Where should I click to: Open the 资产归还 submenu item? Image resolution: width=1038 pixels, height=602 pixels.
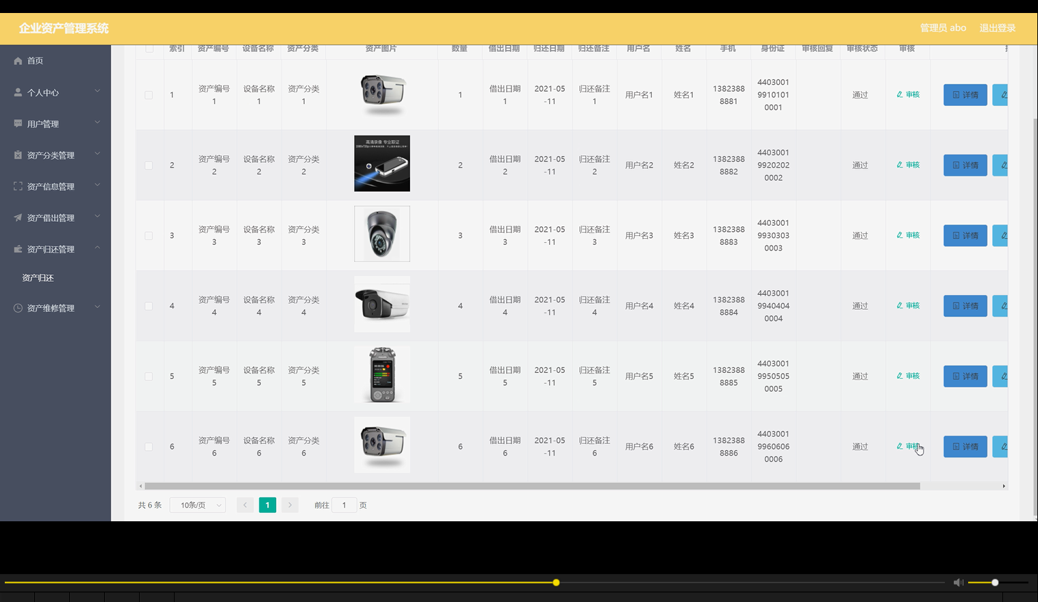[55, 278]
